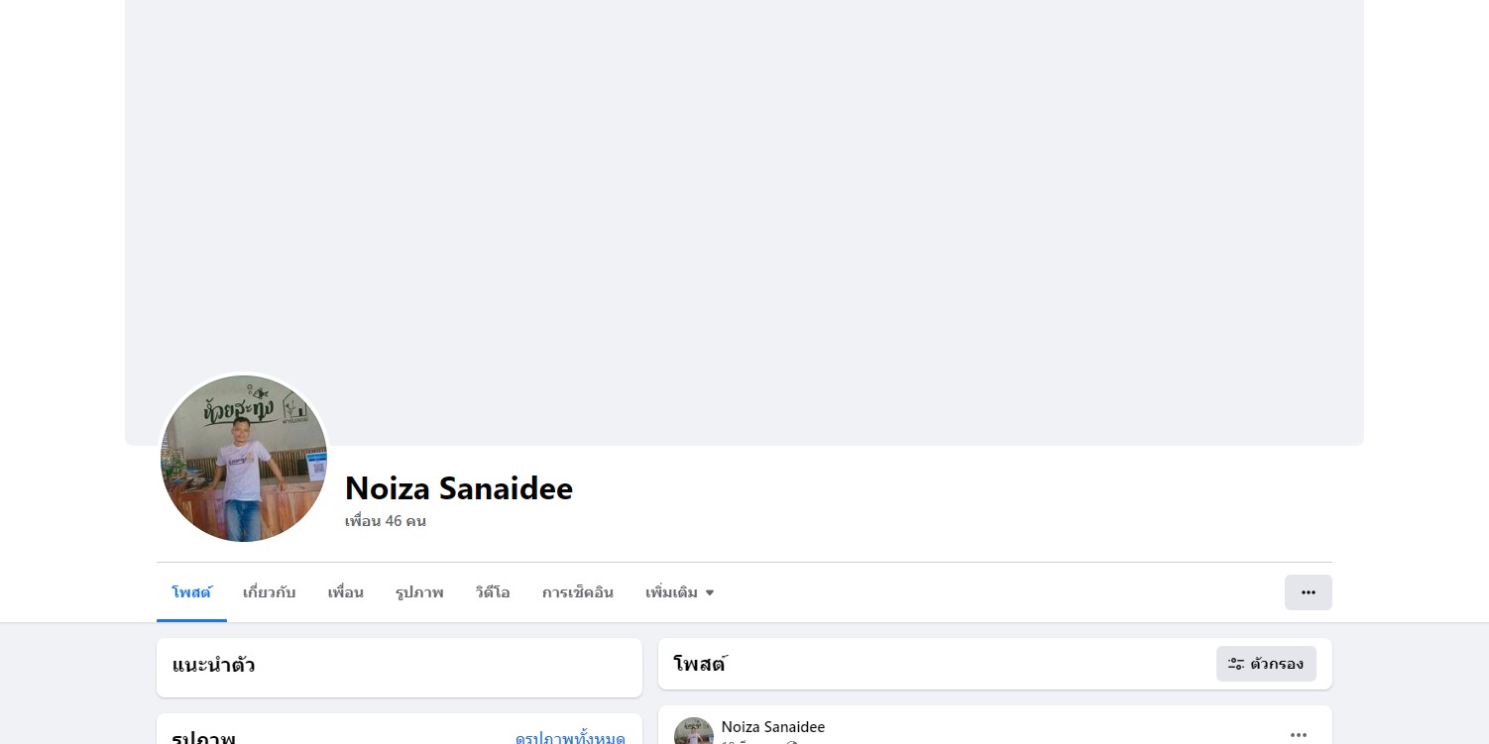The image size is (1489, 744).
Task: Select the รูปภาพ tab
Action: pos(418,592)
